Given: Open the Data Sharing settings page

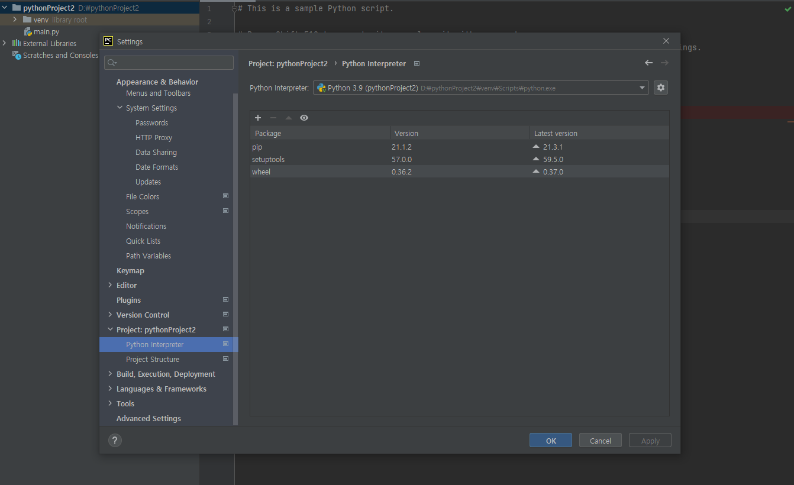Looking at the screenshot, I should (156, 153).
